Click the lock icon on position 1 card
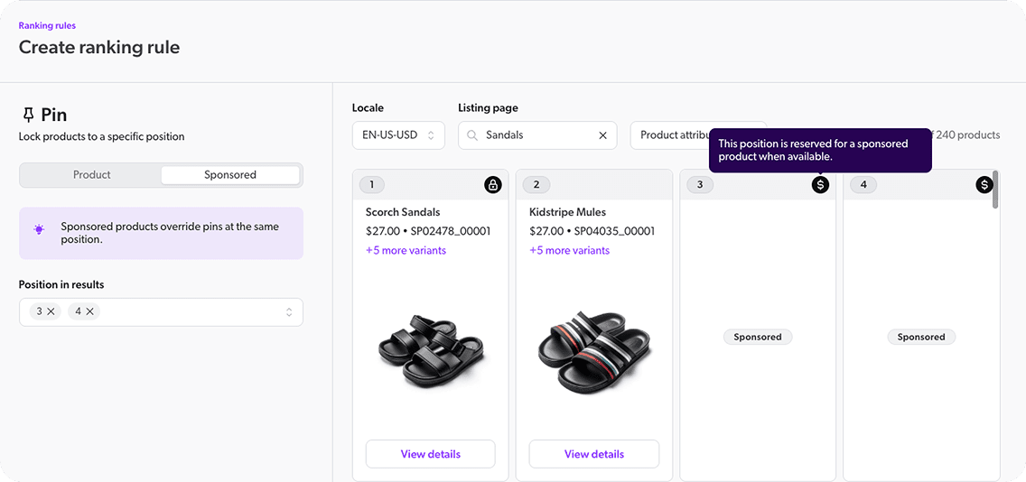The width and height of the screenshot is (1026, 482). point(492,185)
